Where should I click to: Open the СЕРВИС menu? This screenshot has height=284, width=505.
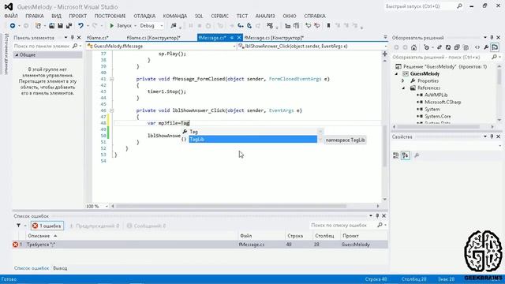219,16
